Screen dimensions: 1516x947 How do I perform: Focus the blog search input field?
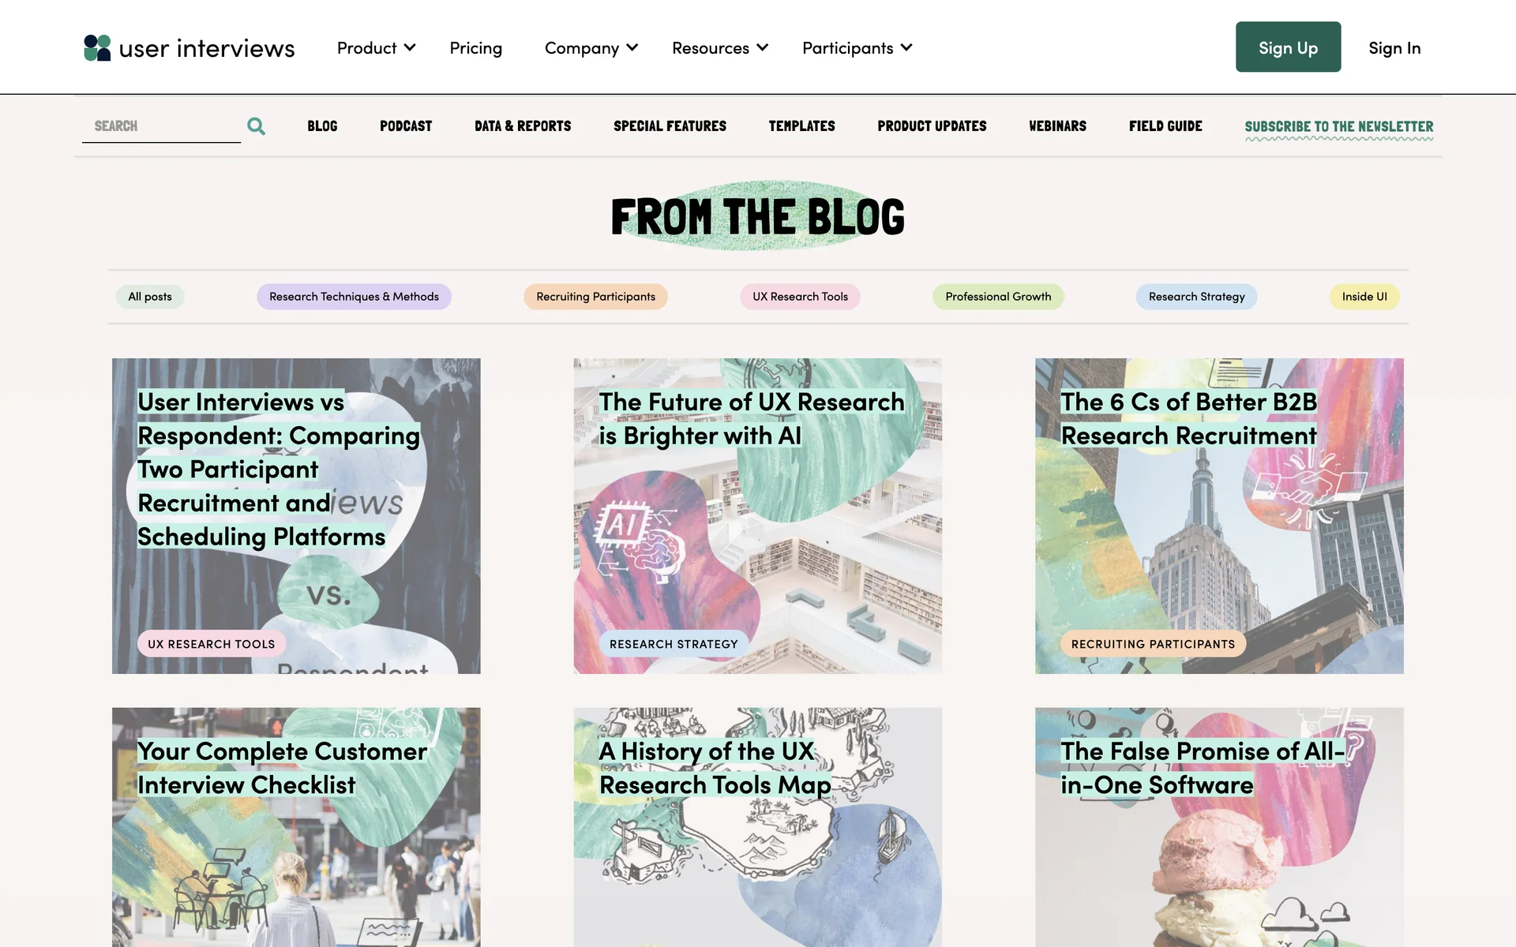(161, 126)
